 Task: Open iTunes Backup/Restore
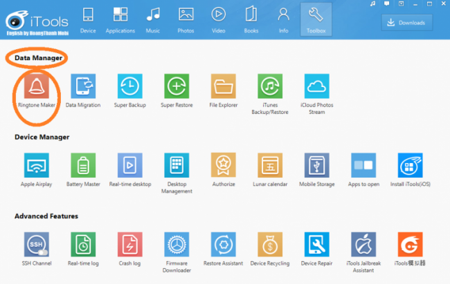(x=270, y=86)
